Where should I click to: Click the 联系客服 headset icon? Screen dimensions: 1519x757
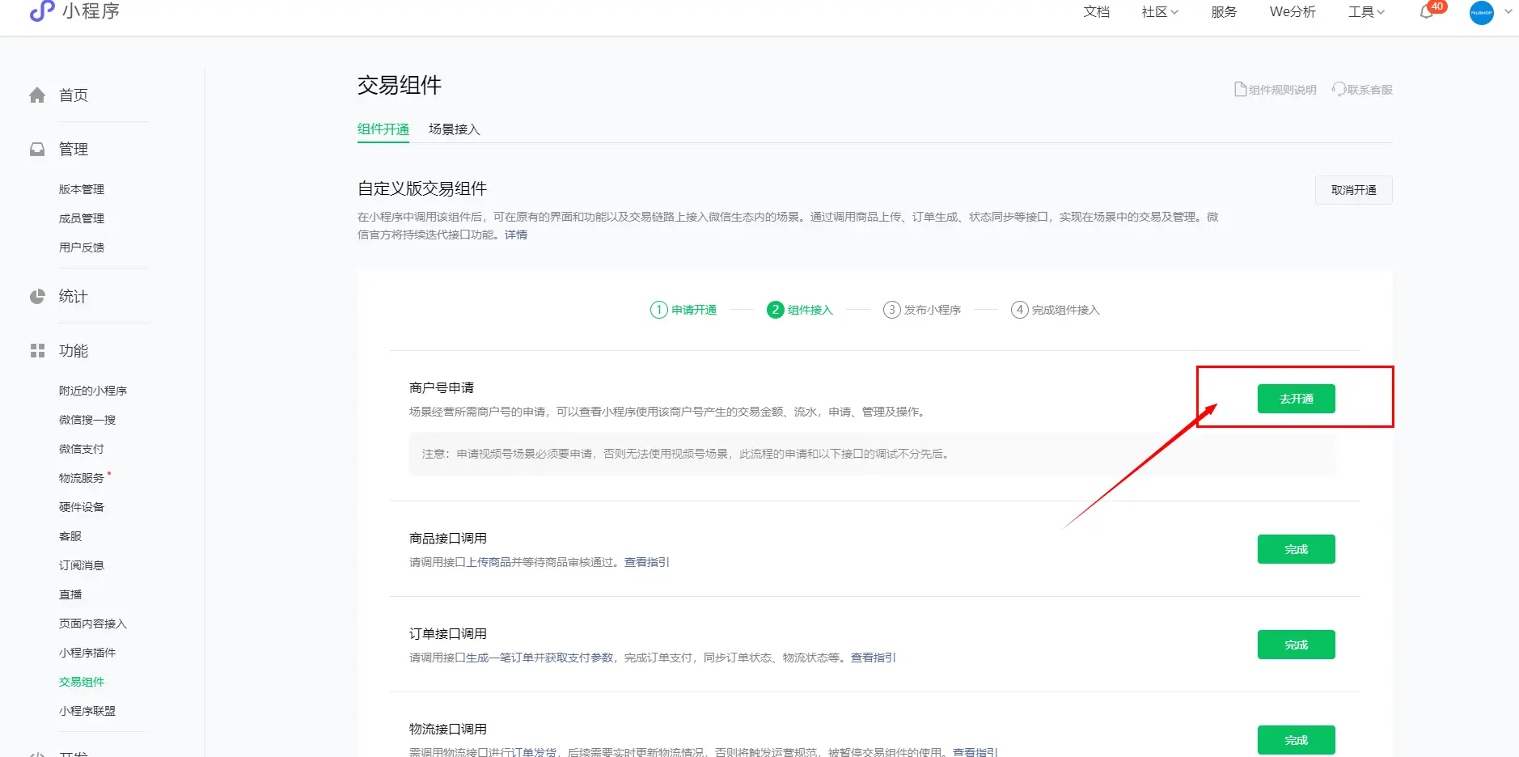(1339, 90)
